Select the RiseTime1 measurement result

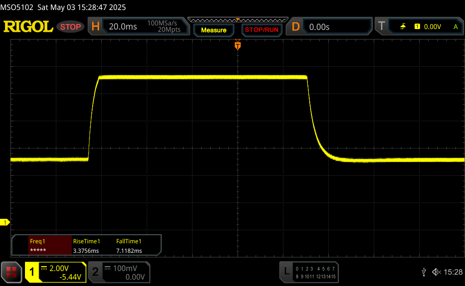point(86,246)
